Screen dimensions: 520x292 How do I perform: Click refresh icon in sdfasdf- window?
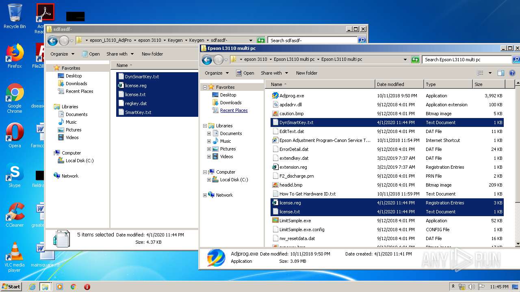pyautogui.click(x=261, y=40)
